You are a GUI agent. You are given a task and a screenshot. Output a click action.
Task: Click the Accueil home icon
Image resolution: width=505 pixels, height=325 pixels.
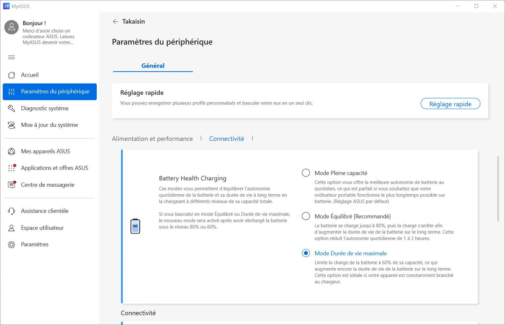tap(11, 75)
